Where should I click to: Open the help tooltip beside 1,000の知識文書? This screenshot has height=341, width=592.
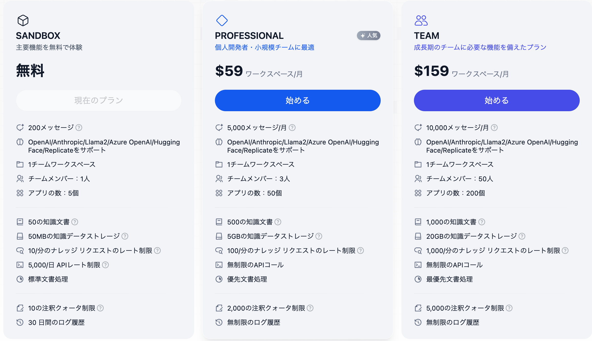pos(482,222)
